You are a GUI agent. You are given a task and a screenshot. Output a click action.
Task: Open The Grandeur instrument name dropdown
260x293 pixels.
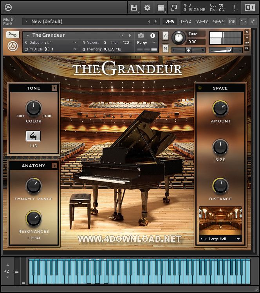(28, 35)
